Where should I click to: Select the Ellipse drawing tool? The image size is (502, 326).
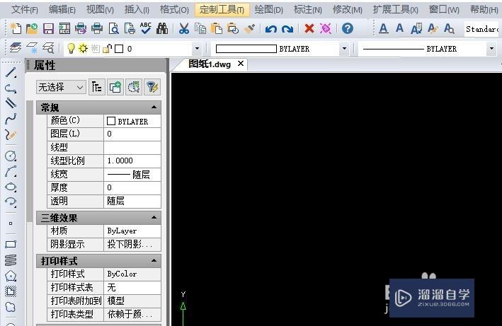[x=11, y=187]
